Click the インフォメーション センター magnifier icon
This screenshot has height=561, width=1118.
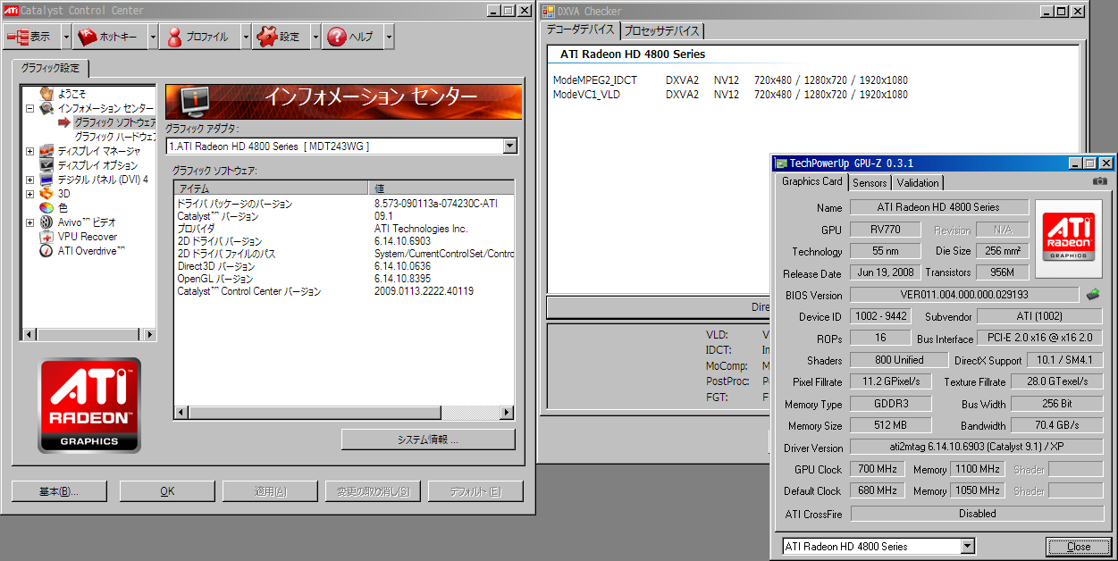[46, 108]
